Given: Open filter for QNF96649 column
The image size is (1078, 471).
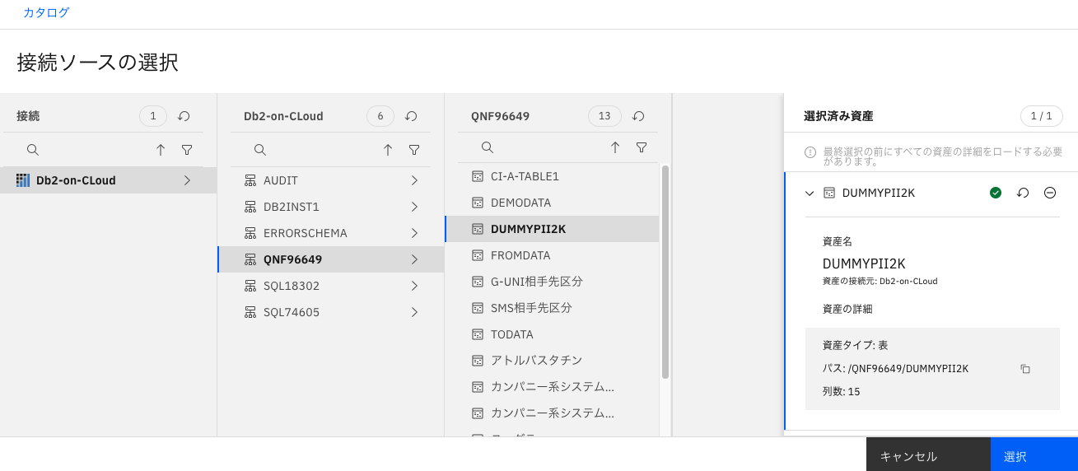Looking at the screenshot, I should click(x=642, y=147).
